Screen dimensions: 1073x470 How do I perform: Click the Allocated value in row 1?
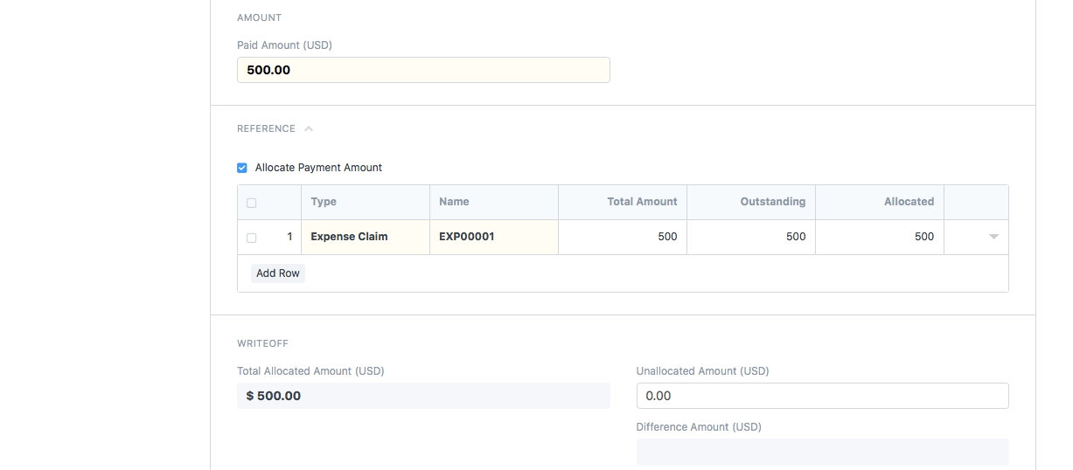tap(880, 237)
